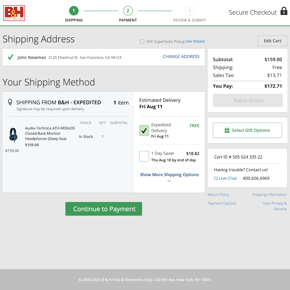Viewport: 290px width, 290px height.
Task: Click the B&H logo
Action: point(14,13)
